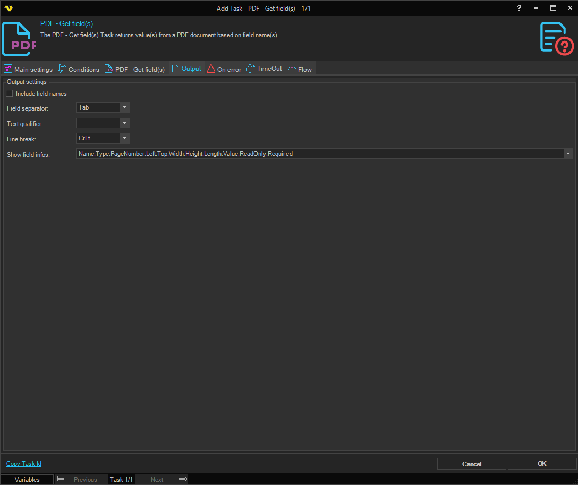578x485 pixels.
Task: Open the TimeOut tab
Action: [x=264, y=69]
